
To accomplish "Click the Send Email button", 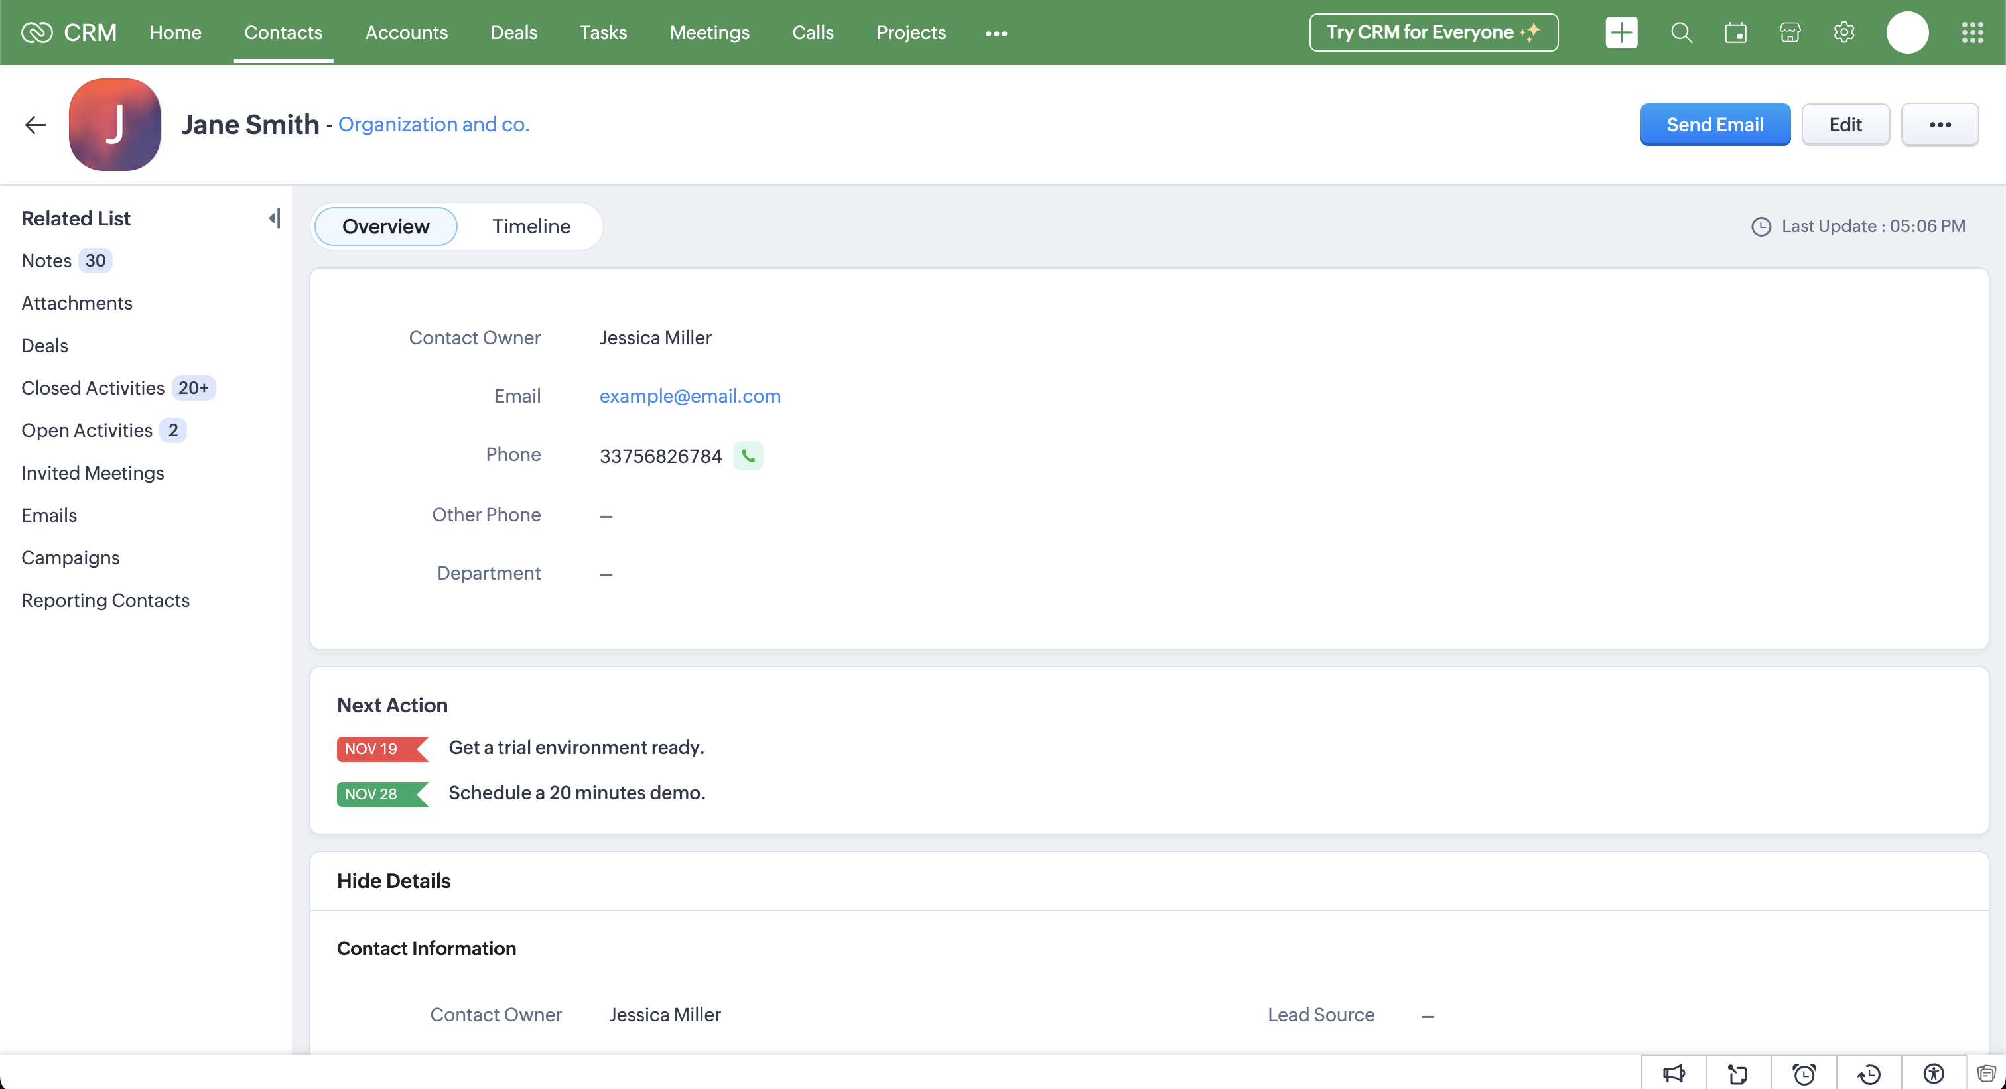I will [x=1715, y=125].
